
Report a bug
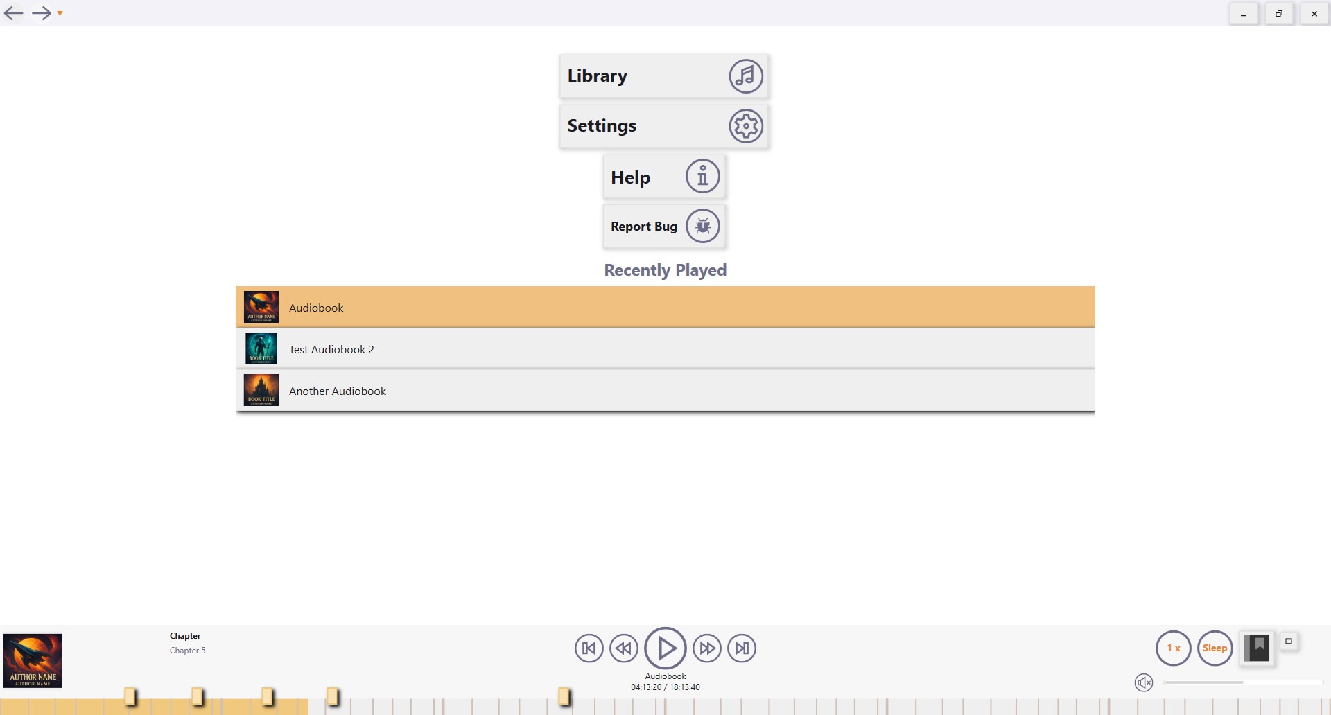coord(663,226)
